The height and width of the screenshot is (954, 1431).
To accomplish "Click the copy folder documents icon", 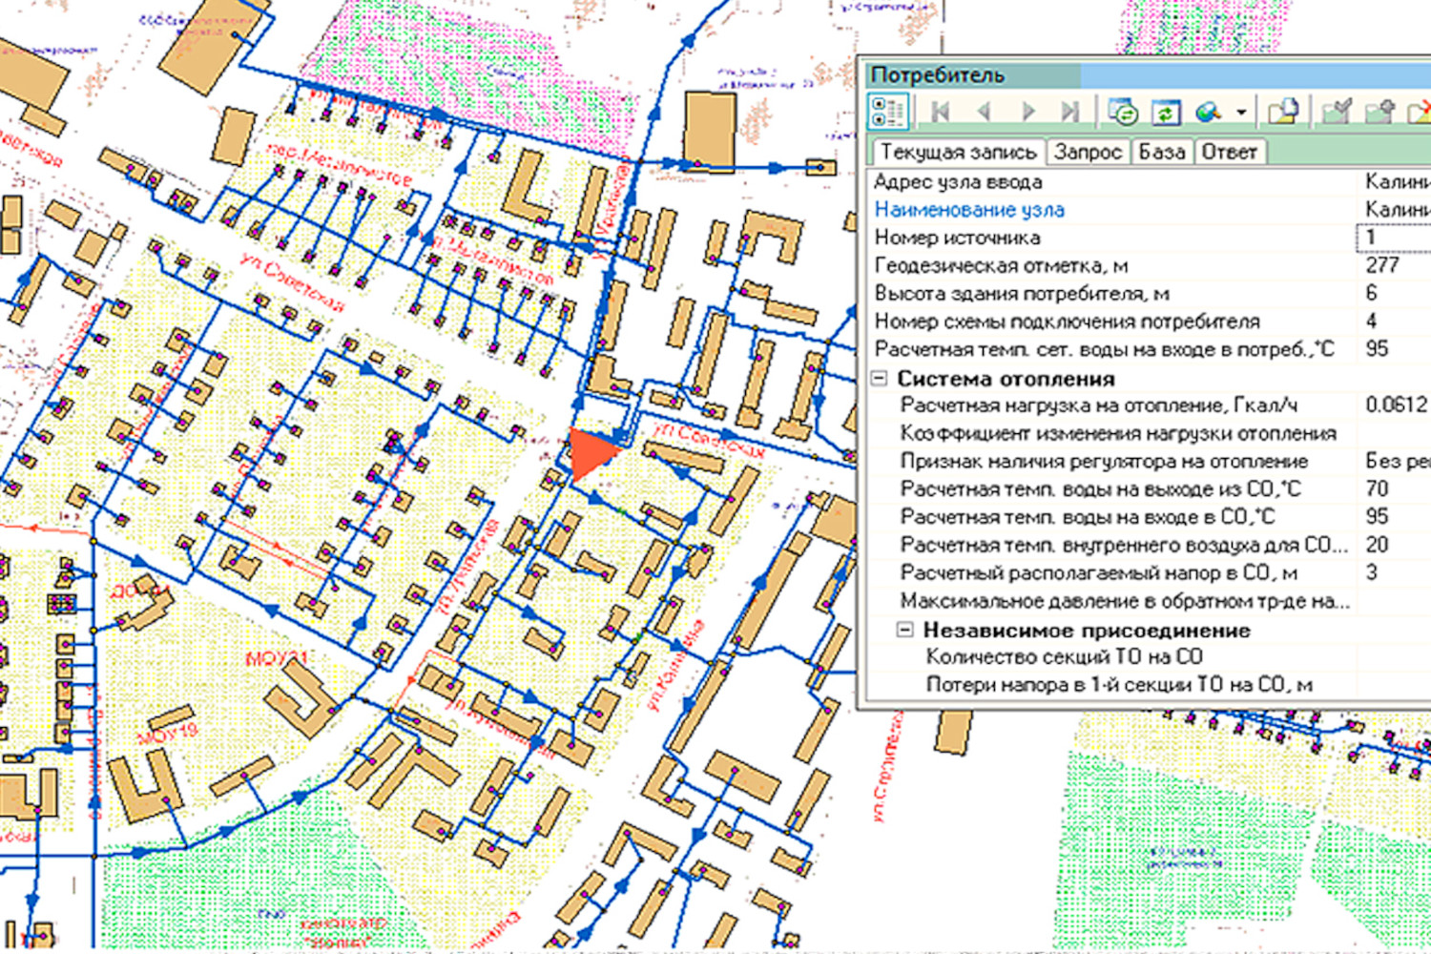I will [1283, 112].
